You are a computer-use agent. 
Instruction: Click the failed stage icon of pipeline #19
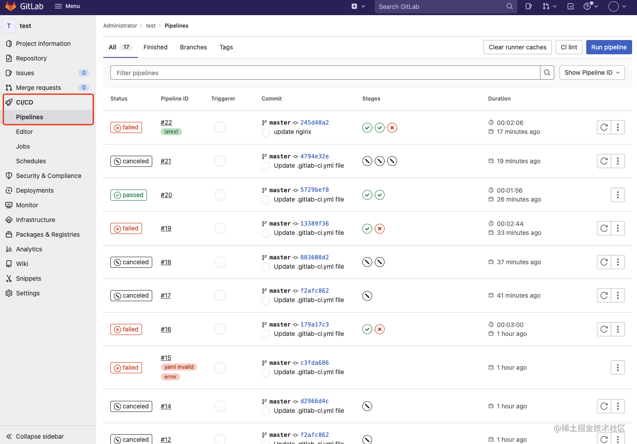380,229
